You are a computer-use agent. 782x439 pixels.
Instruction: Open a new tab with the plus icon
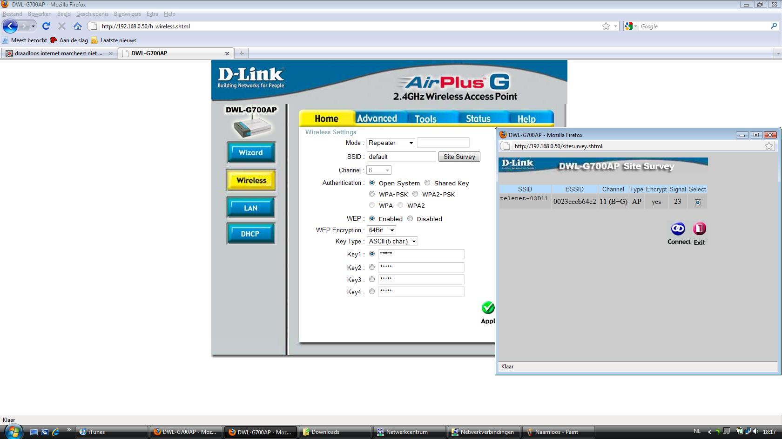click(x=241, y=53)
